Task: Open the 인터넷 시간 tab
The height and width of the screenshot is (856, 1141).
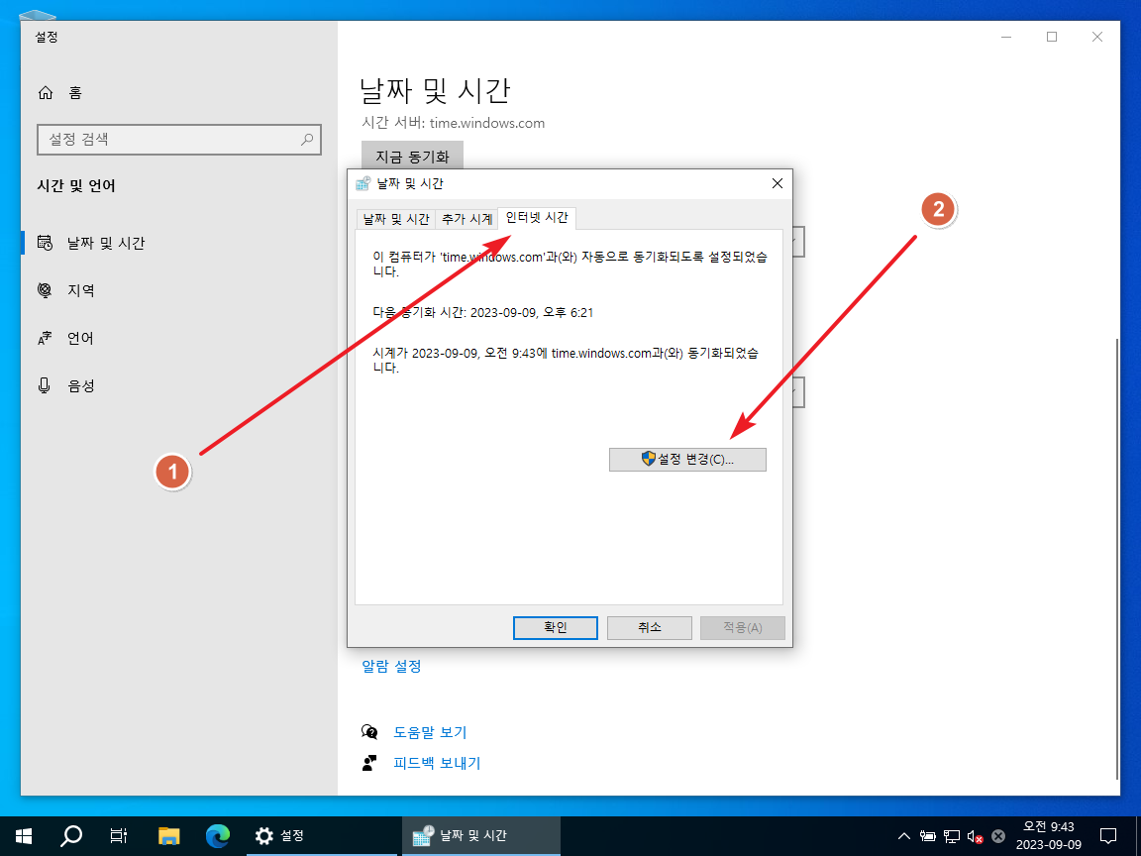Action: click(537, 218)
